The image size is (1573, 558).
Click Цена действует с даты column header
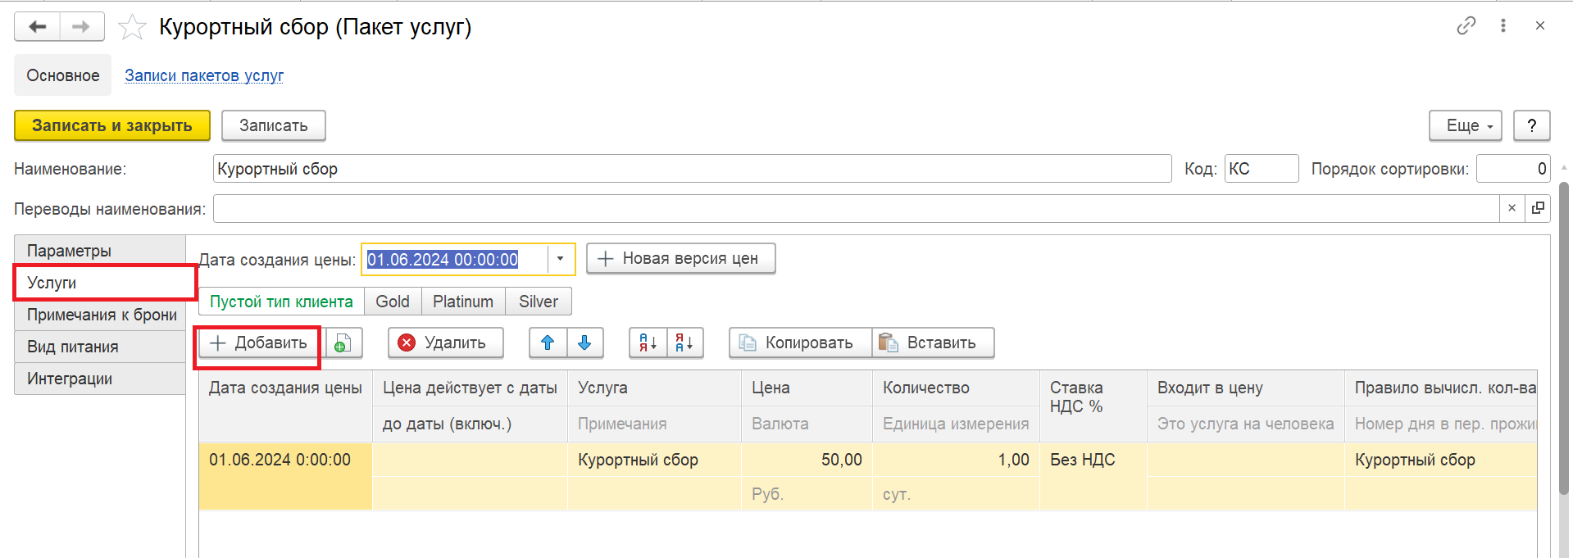tap(470, 388)
